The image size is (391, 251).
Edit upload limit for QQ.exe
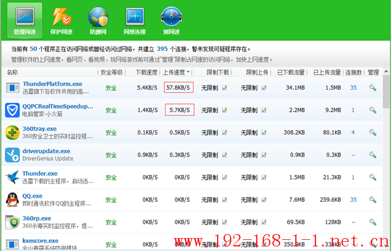tap(264, 200)
